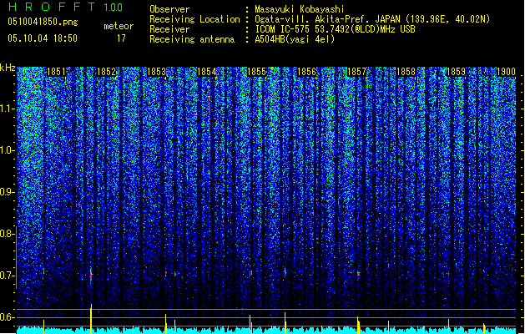Click the 'meteor' label
Screen dimensions: 525x334
(x=119, y=26)
